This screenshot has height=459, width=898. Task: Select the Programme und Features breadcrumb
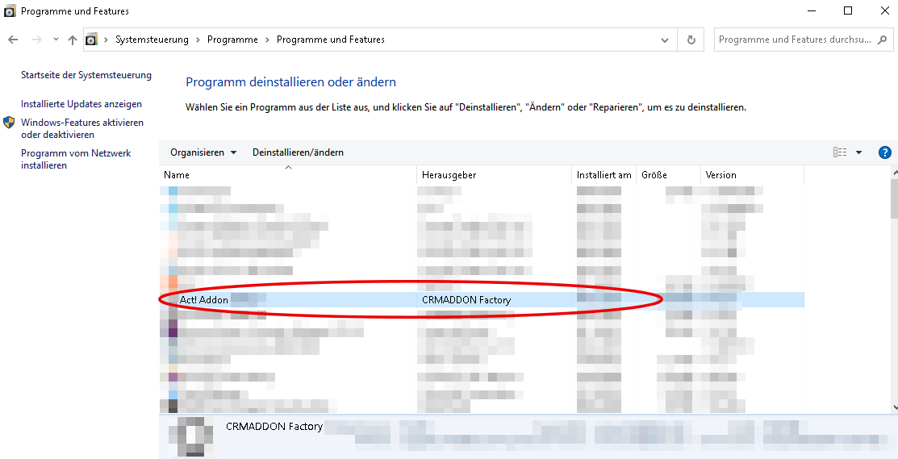click(x=331, y=40)
